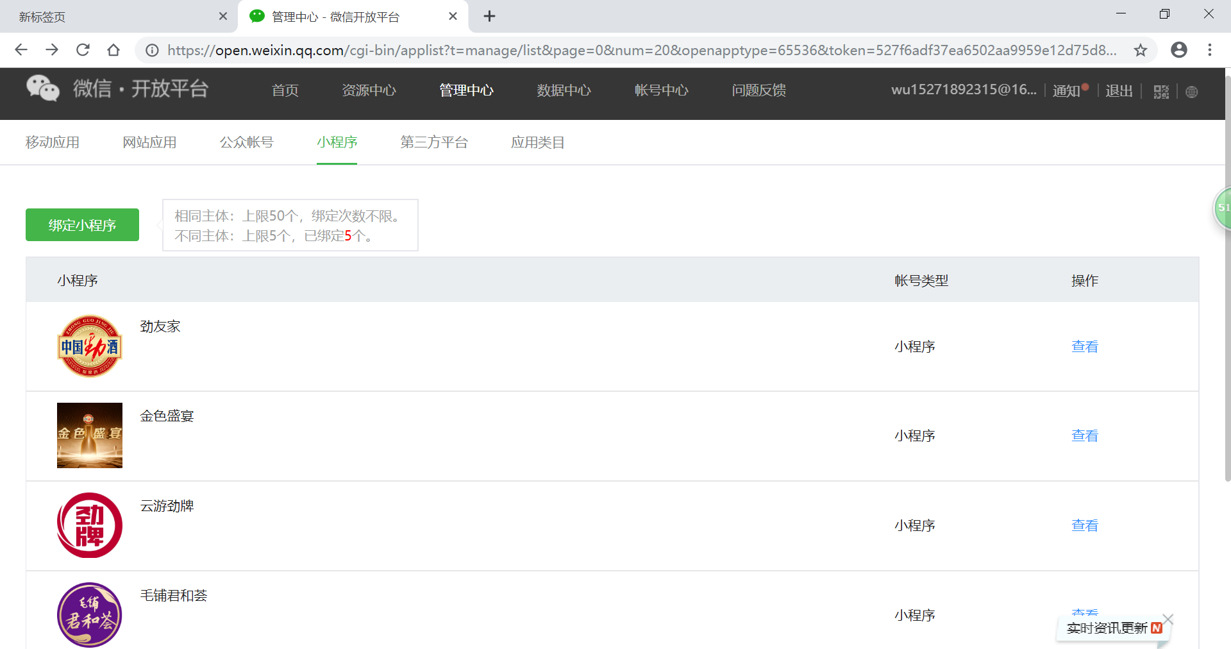Click the 劲友家 mini program name
The height and width of the screenshot is (649, 1231).
(x=160, y=326)
